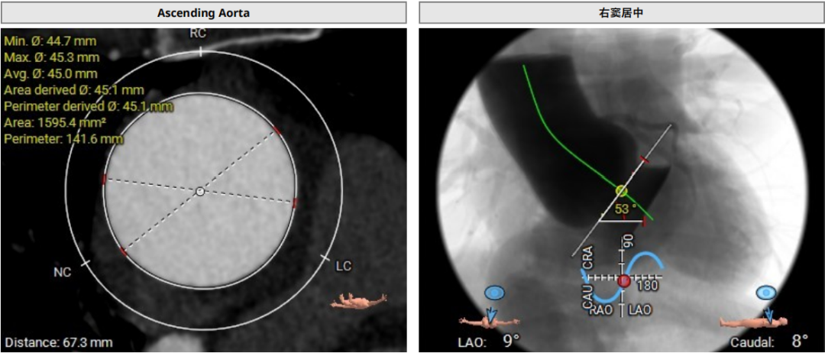
Task: Select the LC cusp marker on outer ring
Action: click(x=325, y=257)
